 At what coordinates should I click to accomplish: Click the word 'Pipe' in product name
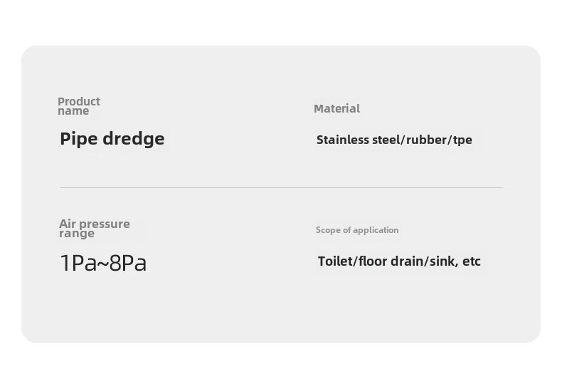[78, 139]
